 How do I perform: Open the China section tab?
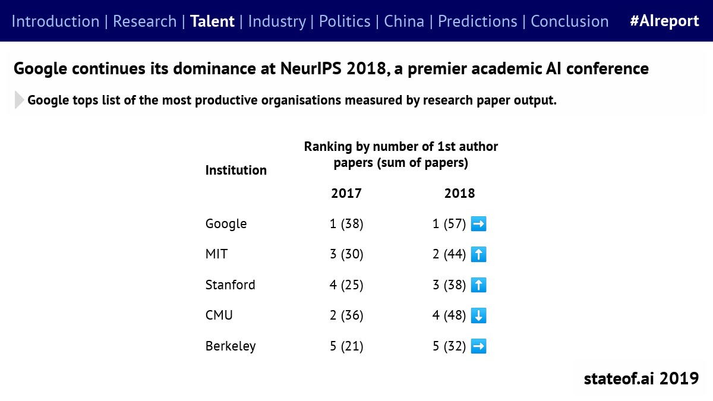(404, 21)
